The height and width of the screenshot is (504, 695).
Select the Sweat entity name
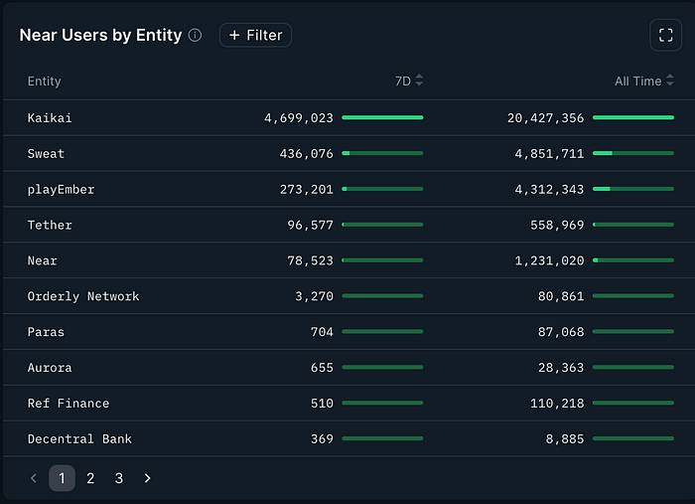tap(46, 153)
